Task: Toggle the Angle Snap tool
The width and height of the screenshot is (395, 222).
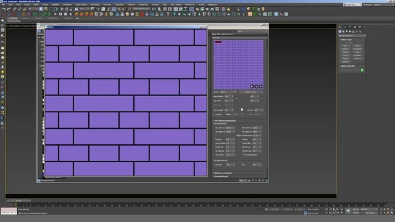Action: point(114,9)
